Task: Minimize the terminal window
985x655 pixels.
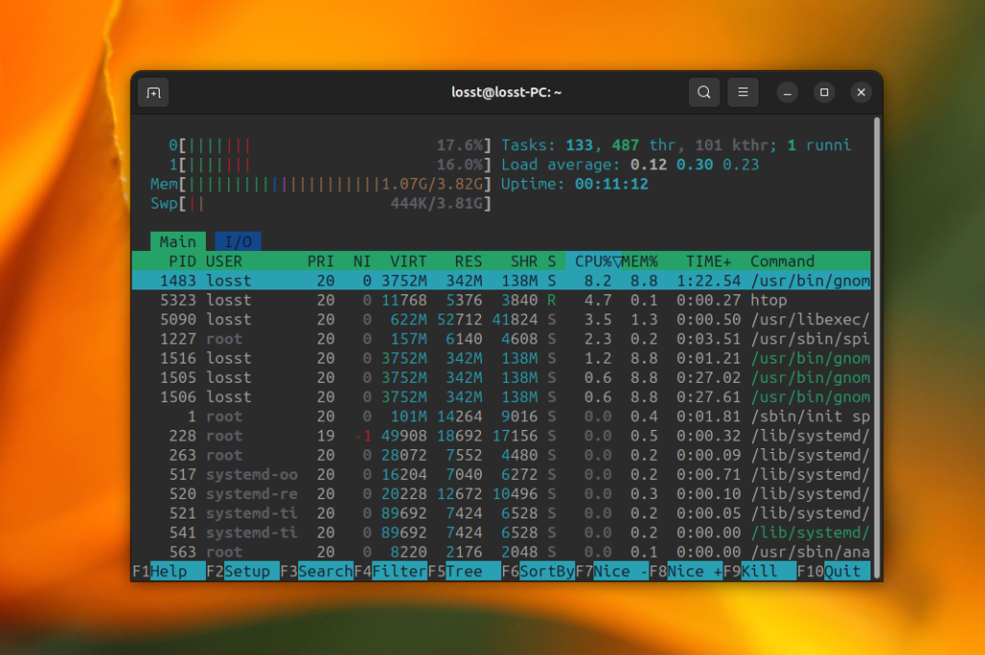Action: [x=787, y=93]
